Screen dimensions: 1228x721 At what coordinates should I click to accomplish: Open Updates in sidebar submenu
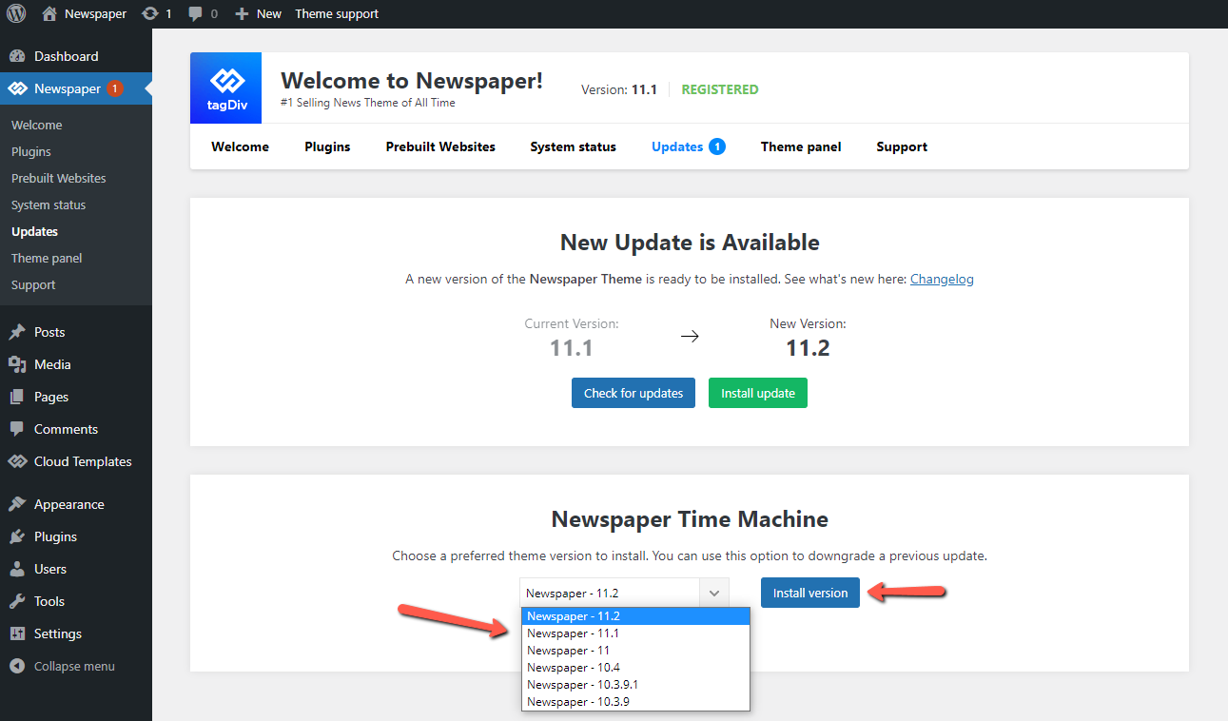34,231
